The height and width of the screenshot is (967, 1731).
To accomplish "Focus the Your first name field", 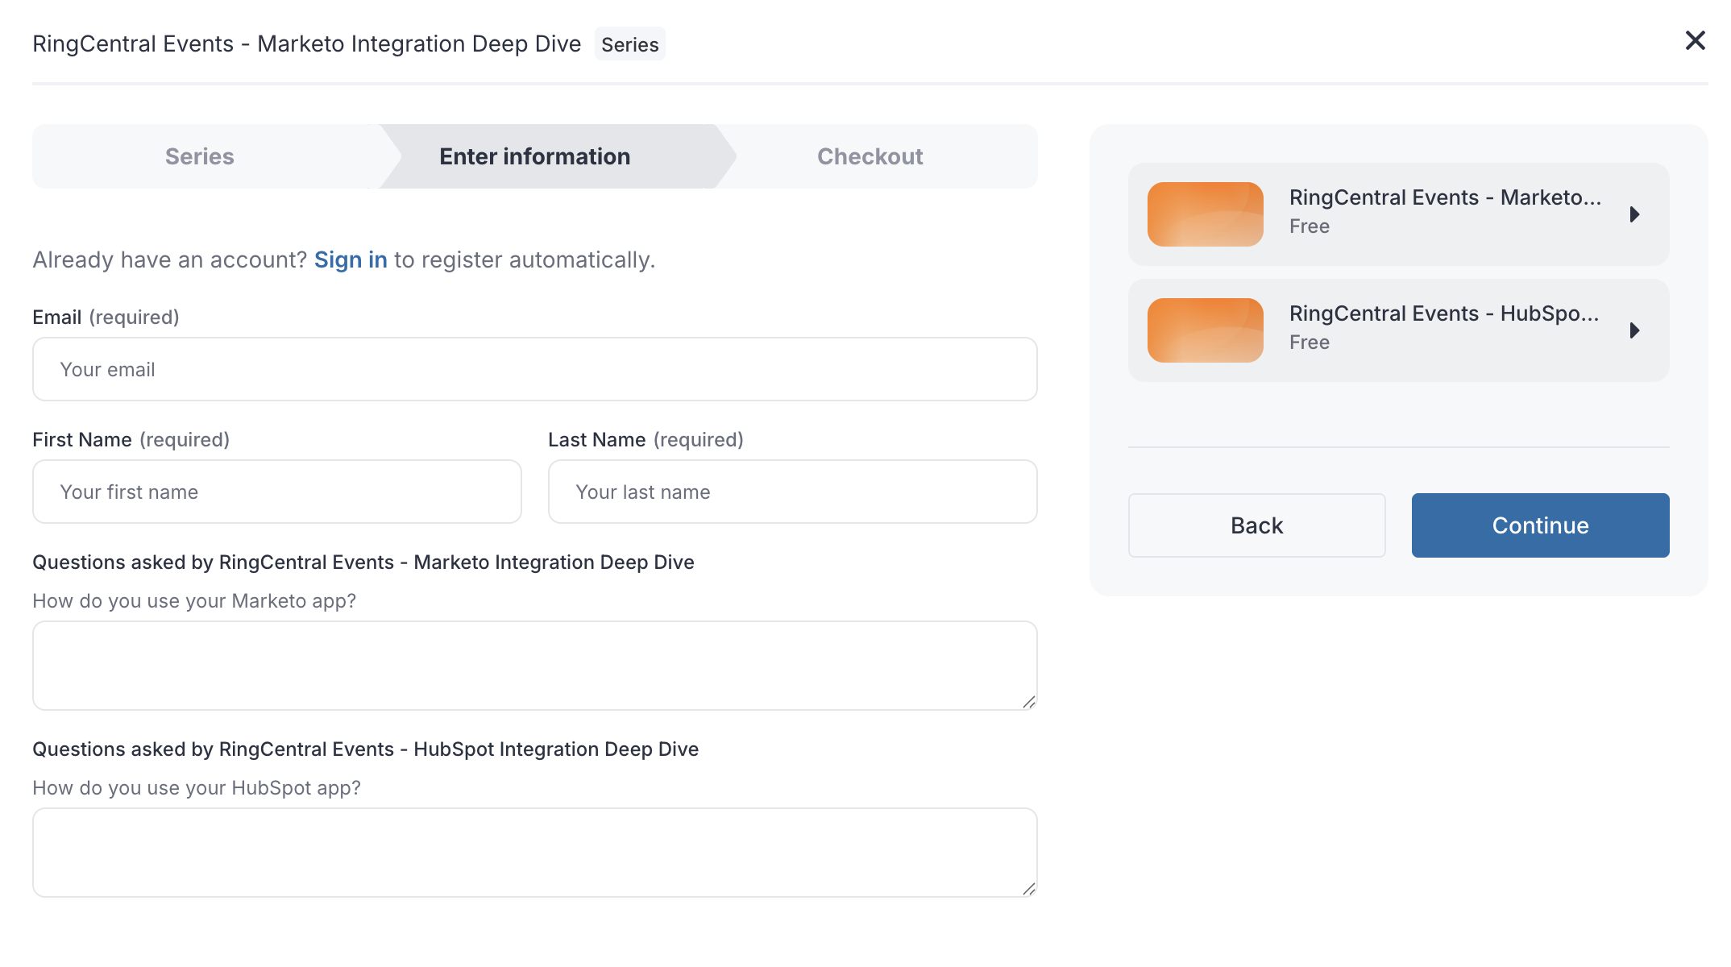I will tap(277, 492).
